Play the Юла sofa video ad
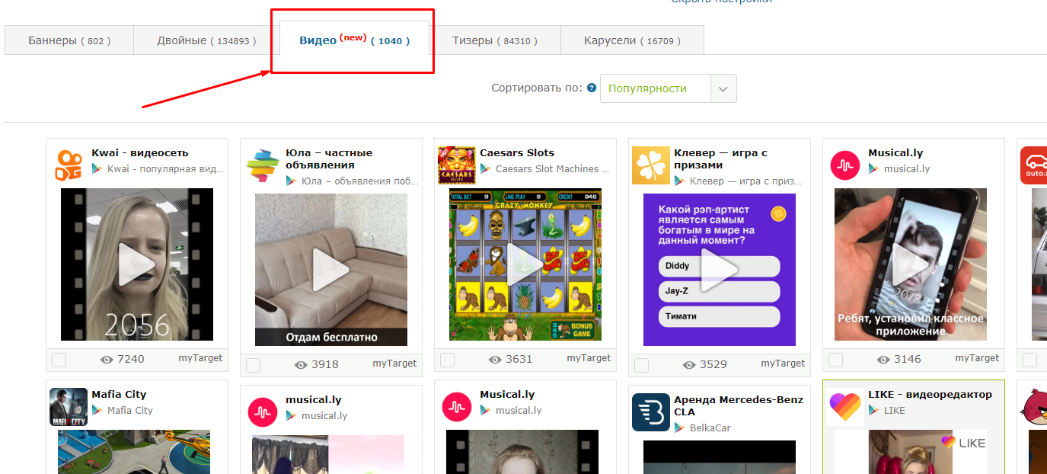1047x474 pixels. pyautogui.click(x=331, y=270)
